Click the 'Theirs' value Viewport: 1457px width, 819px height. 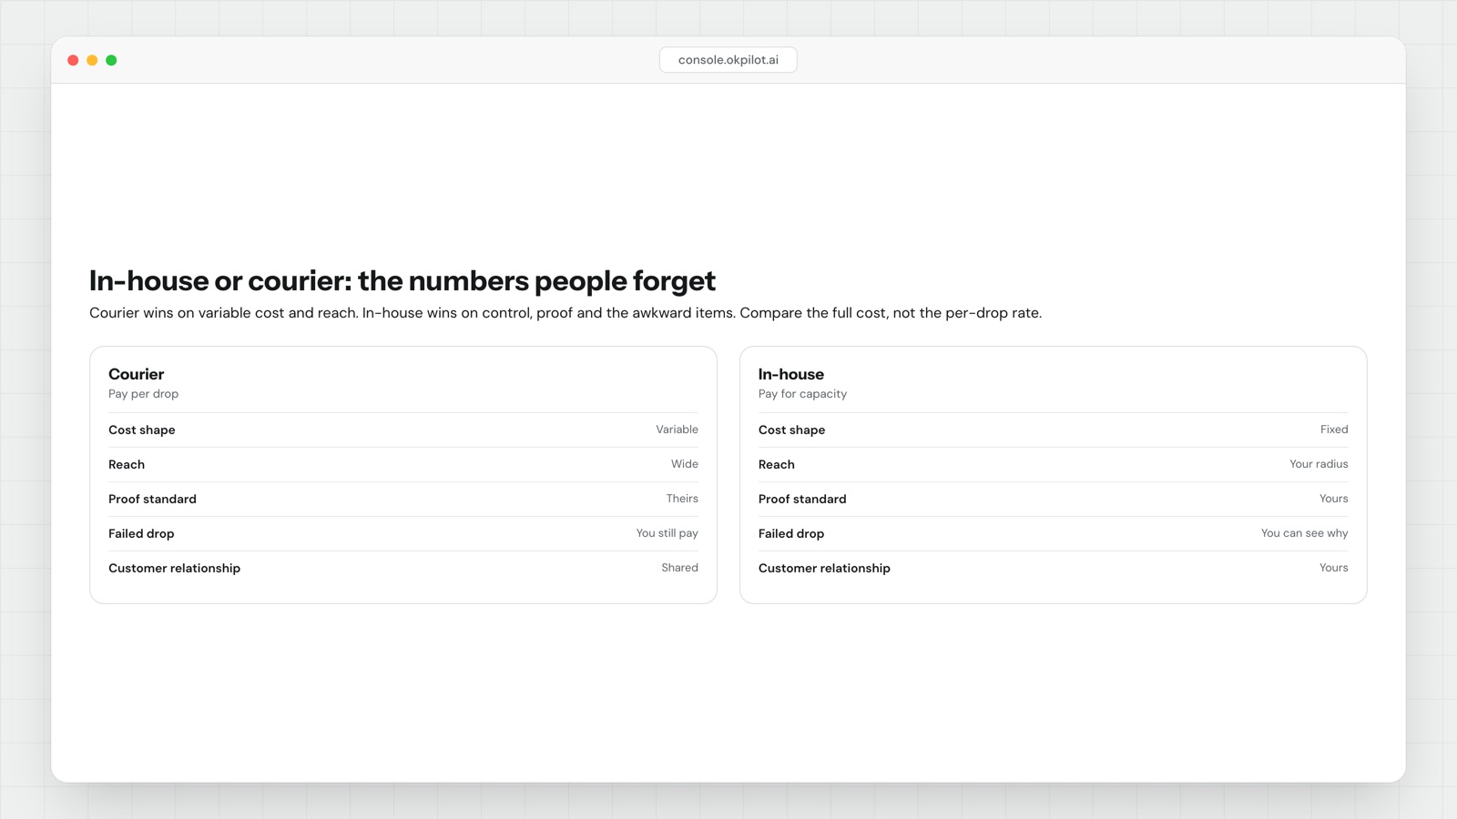(x=682, y=499)
